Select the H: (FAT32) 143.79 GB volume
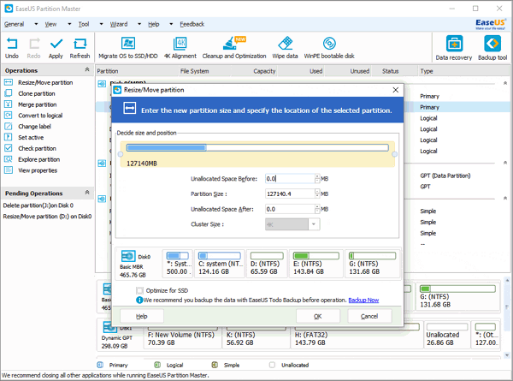This screenshot has height=381, width=513. tap(357, 335)
